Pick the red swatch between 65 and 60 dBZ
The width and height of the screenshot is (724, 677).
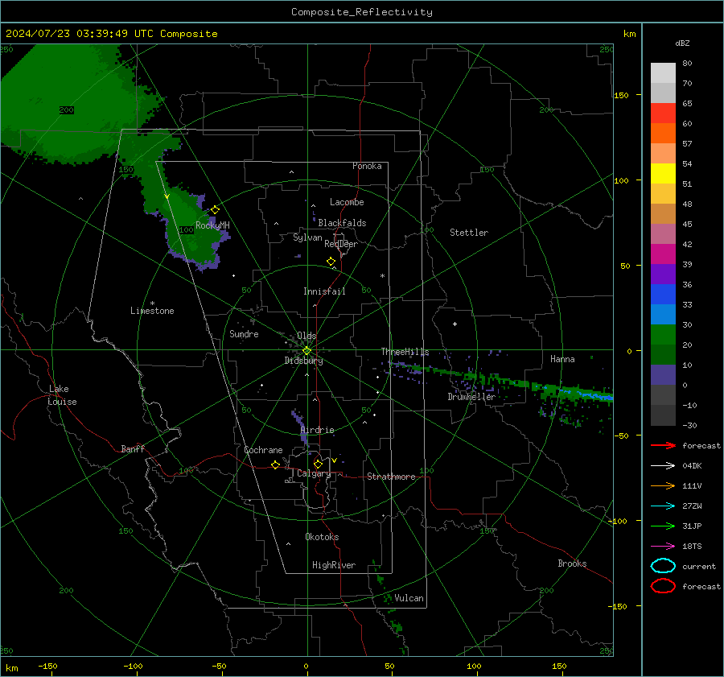point(663,113)
